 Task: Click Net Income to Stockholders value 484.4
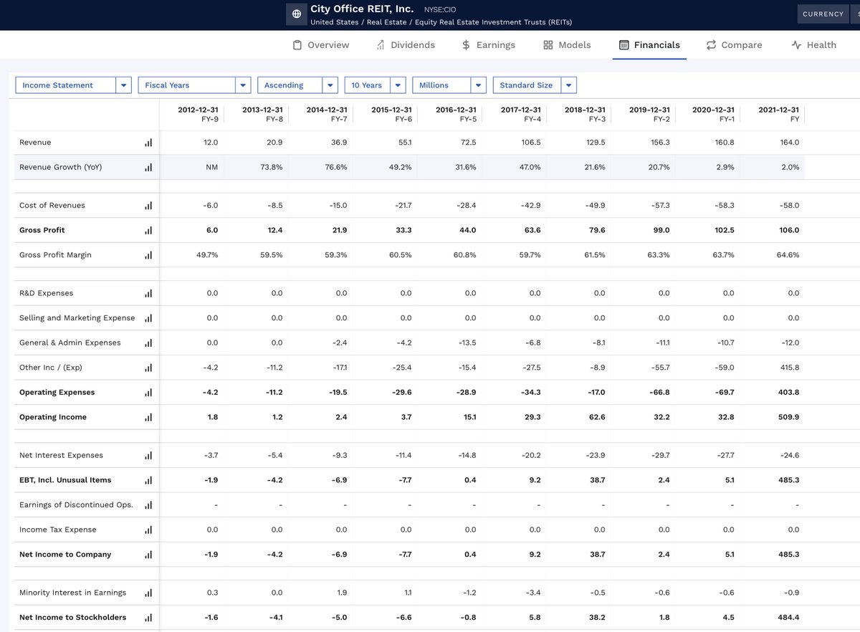(788, 618)
